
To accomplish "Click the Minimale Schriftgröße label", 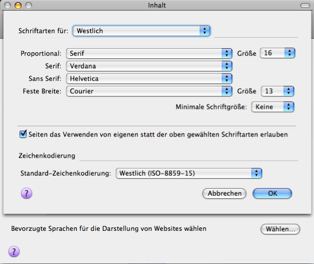I will 211,107.
